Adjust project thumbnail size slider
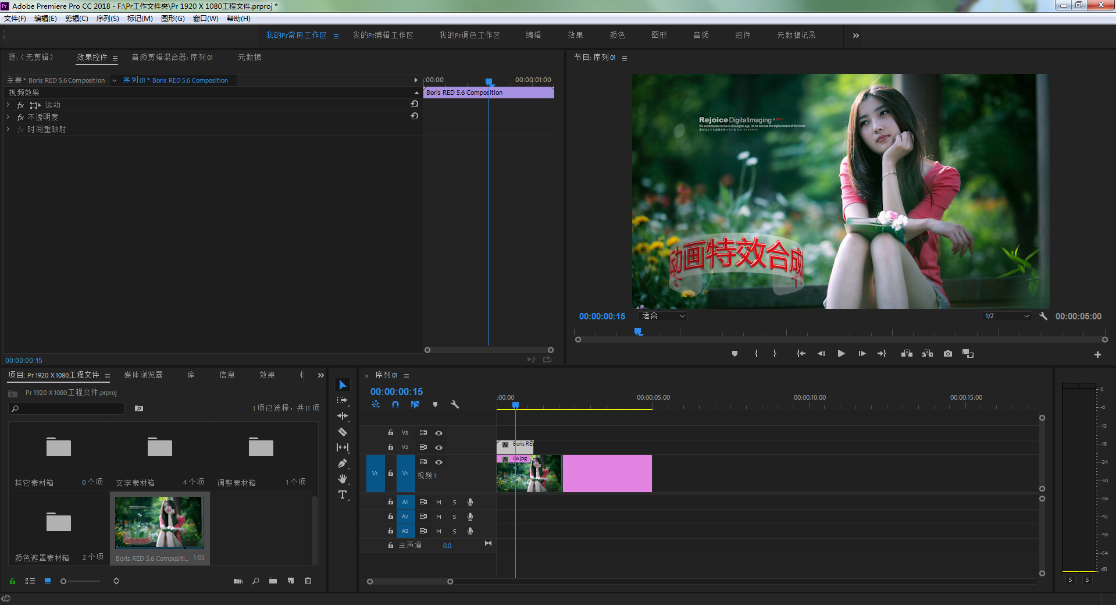The image size is (1116, 605). coord(80,581)
